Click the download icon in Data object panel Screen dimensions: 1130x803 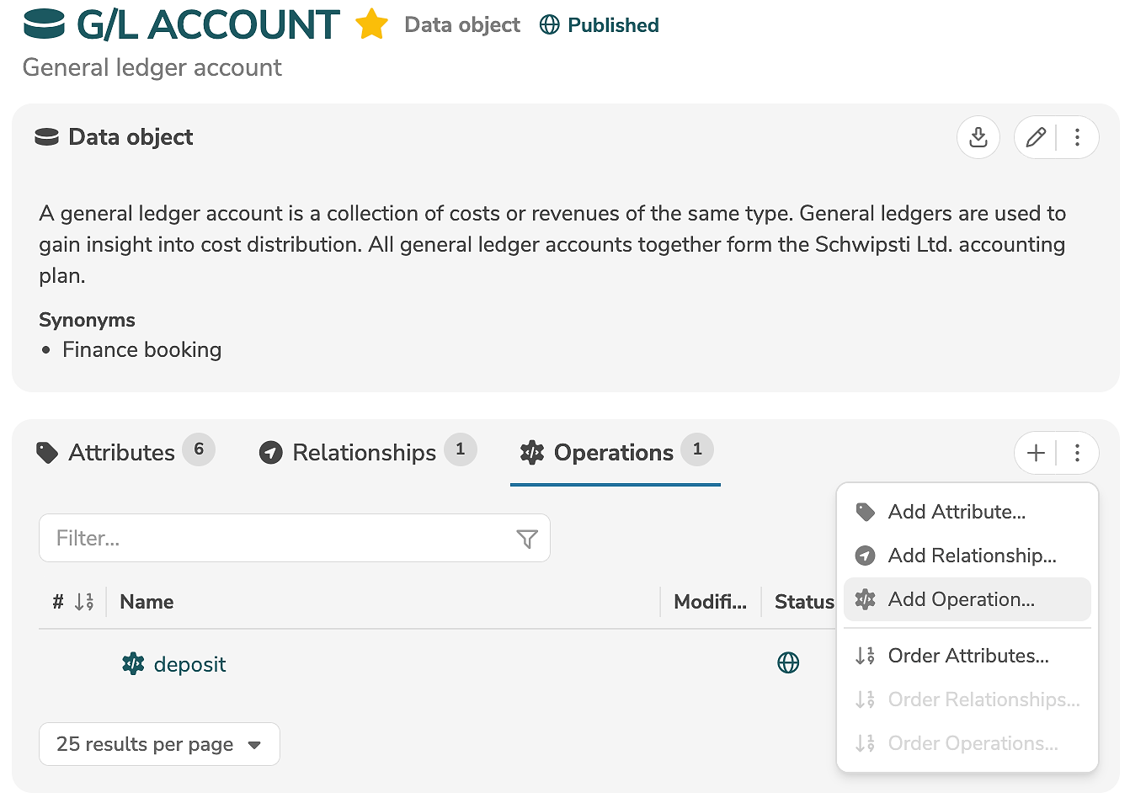click(x=978, y=137)
